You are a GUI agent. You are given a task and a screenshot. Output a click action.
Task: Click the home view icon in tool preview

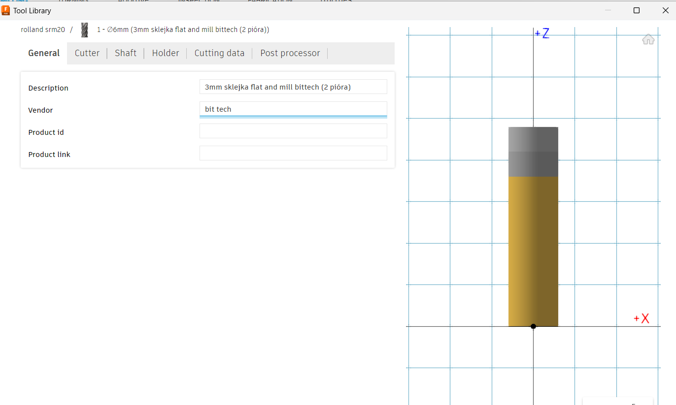(x=648, y=39)
